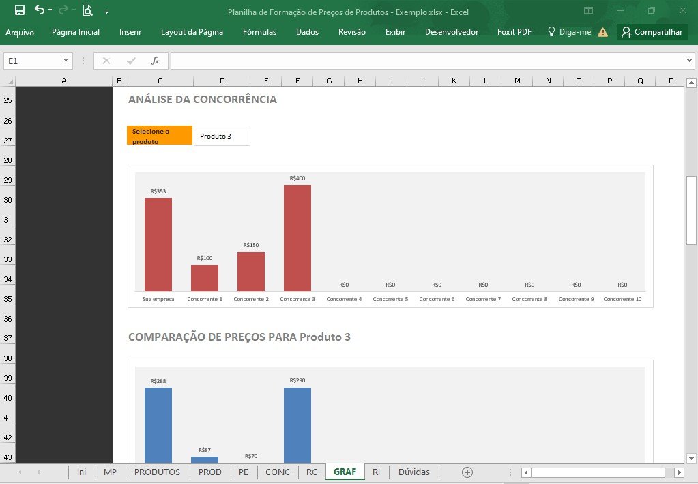Click the Insert Function fx icon
The image size is (698, 484).
(x=156, y=61)
